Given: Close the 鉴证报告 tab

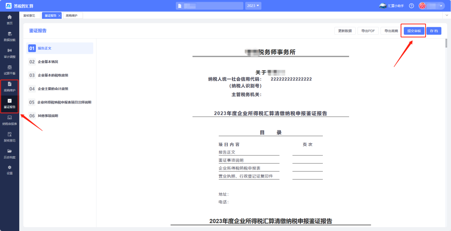Looking at the screenshot, I should pos(59,15).
